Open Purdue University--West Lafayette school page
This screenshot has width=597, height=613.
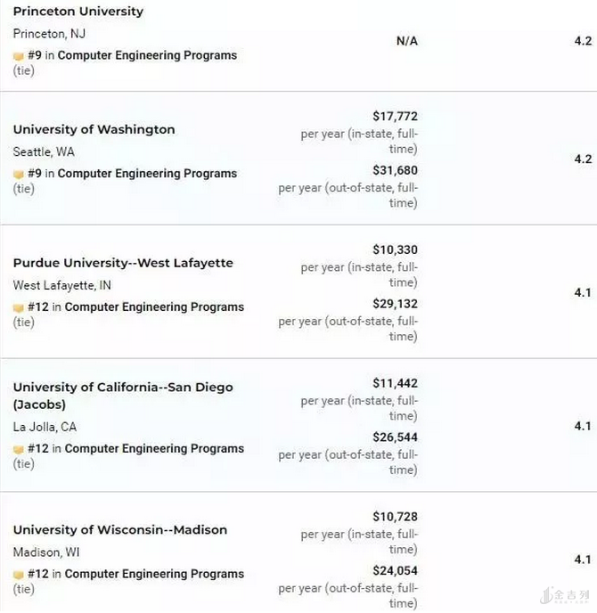tap(123, 263)
